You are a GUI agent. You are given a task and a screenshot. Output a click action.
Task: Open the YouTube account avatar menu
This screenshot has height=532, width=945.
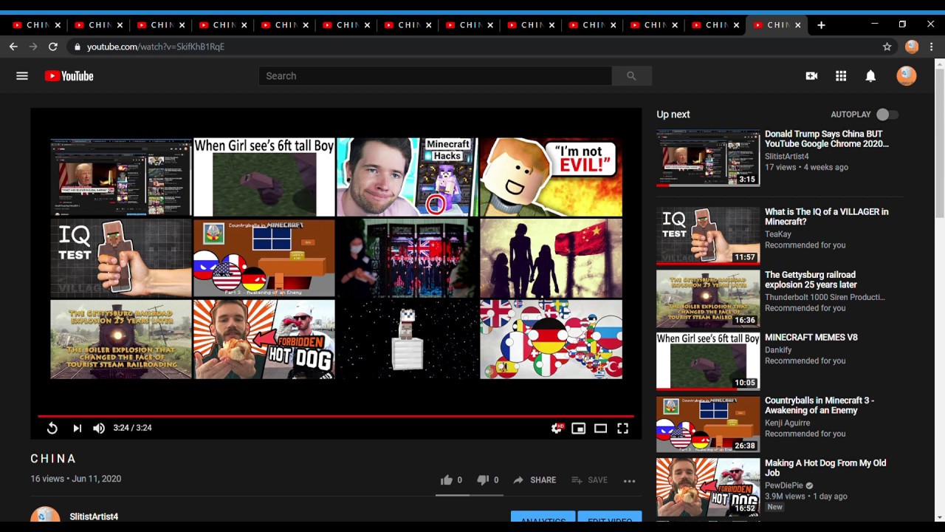tap(906, 75)
